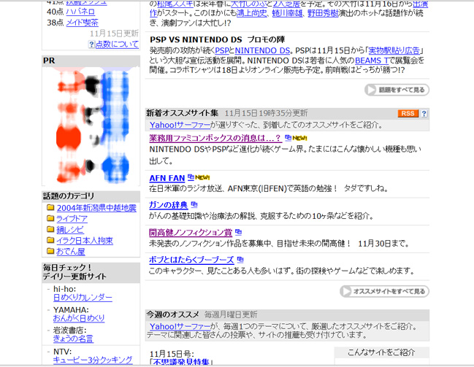
Task: Click new-window icon after AFN FAN
Action: (191, 177)
